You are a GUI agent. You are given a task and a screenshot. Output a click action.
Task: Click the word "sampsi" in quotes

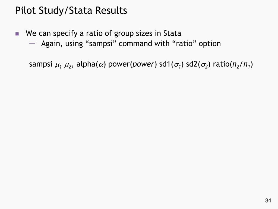coord(101,44)
